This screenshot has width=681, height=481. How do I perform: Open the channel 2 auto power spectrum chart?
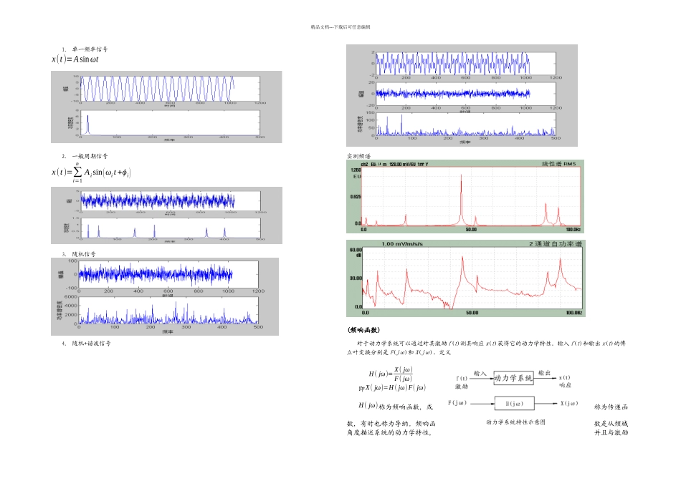coord(465,278)
